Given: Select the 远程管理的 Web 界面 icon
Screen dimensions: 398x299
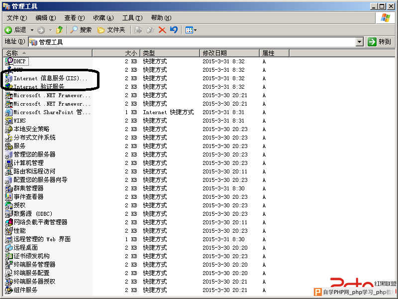Looking at the screenshot, I should (x=9, y=239).
